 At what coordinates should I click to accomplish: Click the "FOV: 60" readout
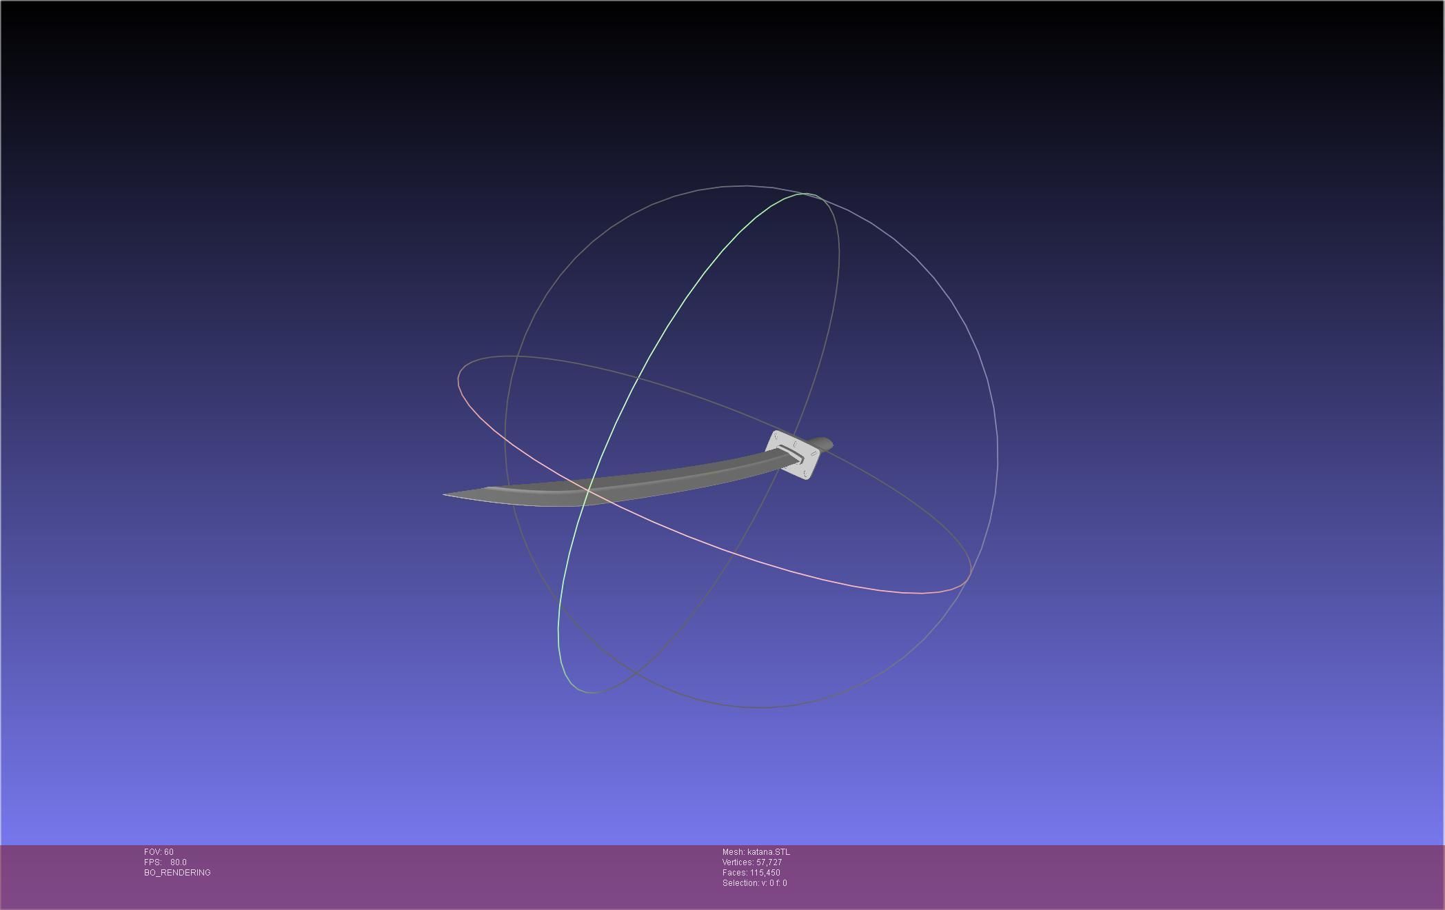point(159,852)
